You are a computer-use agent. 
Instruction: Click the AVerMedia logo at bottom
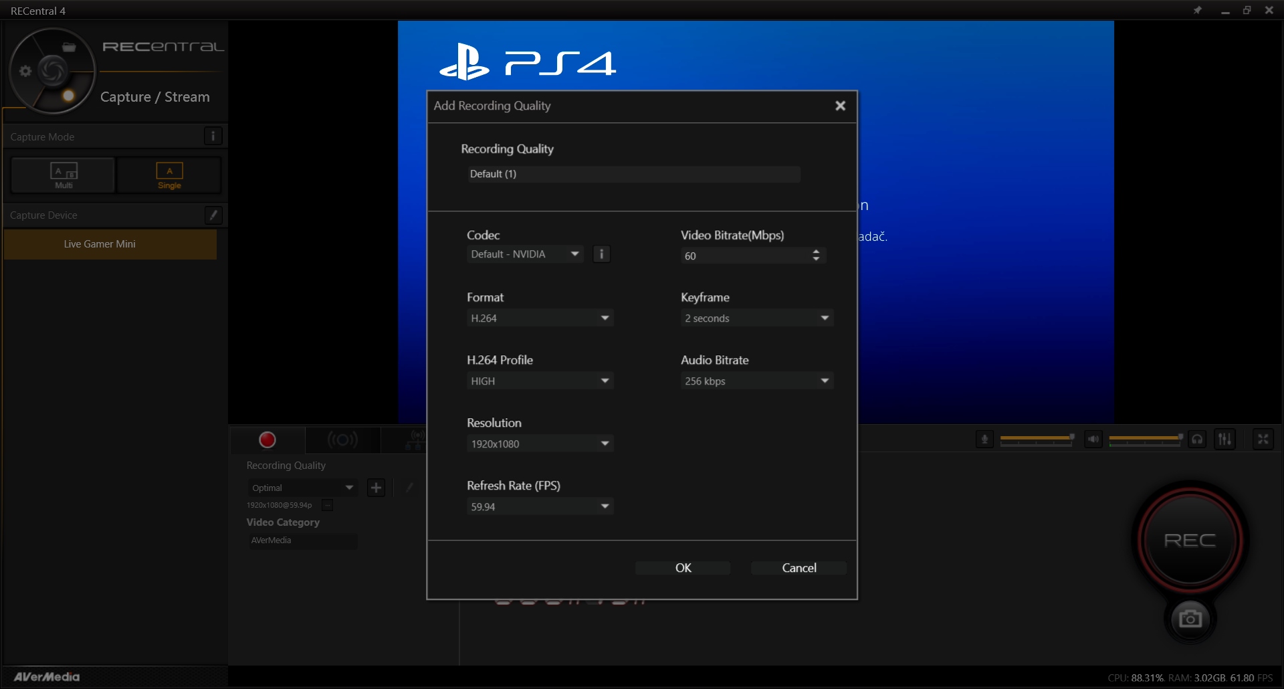pyautogui.click(x=47, y=677)
